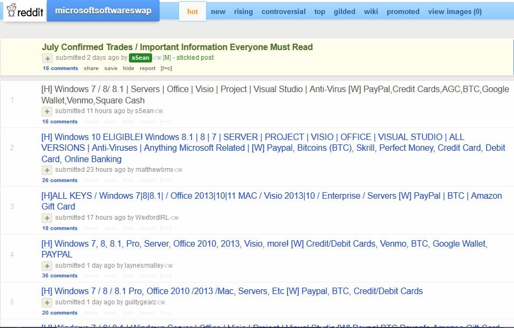
Task: Expand guiltygearz's post preview
Action: (x=47, y=303)
